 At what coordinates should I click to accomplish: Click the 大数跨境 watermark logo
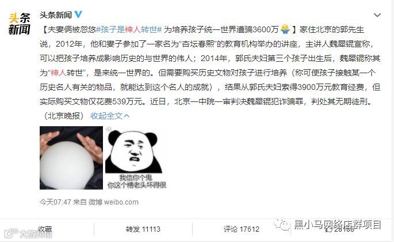tap(28, 233)
